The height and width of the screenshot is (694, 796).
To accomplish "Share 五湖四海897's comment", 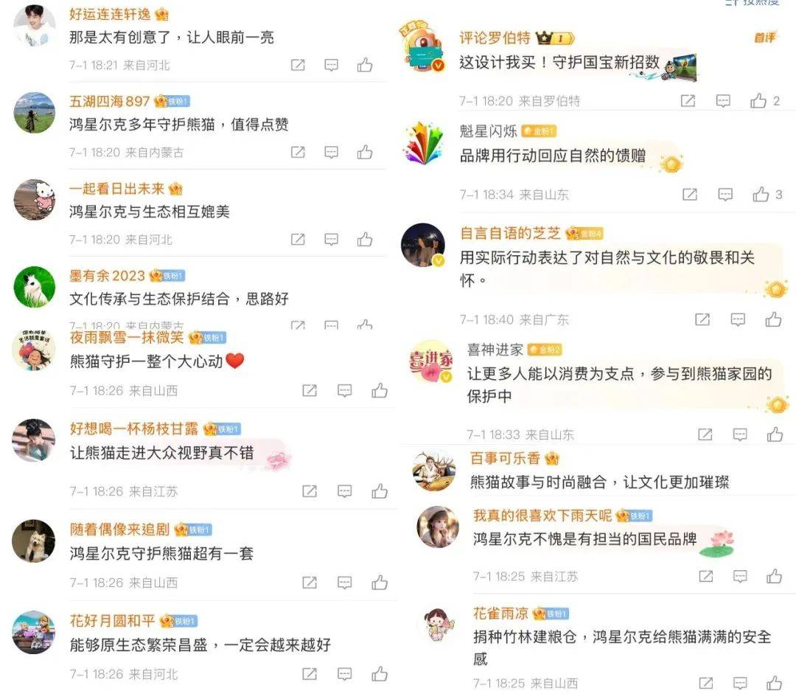I will click(298, 153).
